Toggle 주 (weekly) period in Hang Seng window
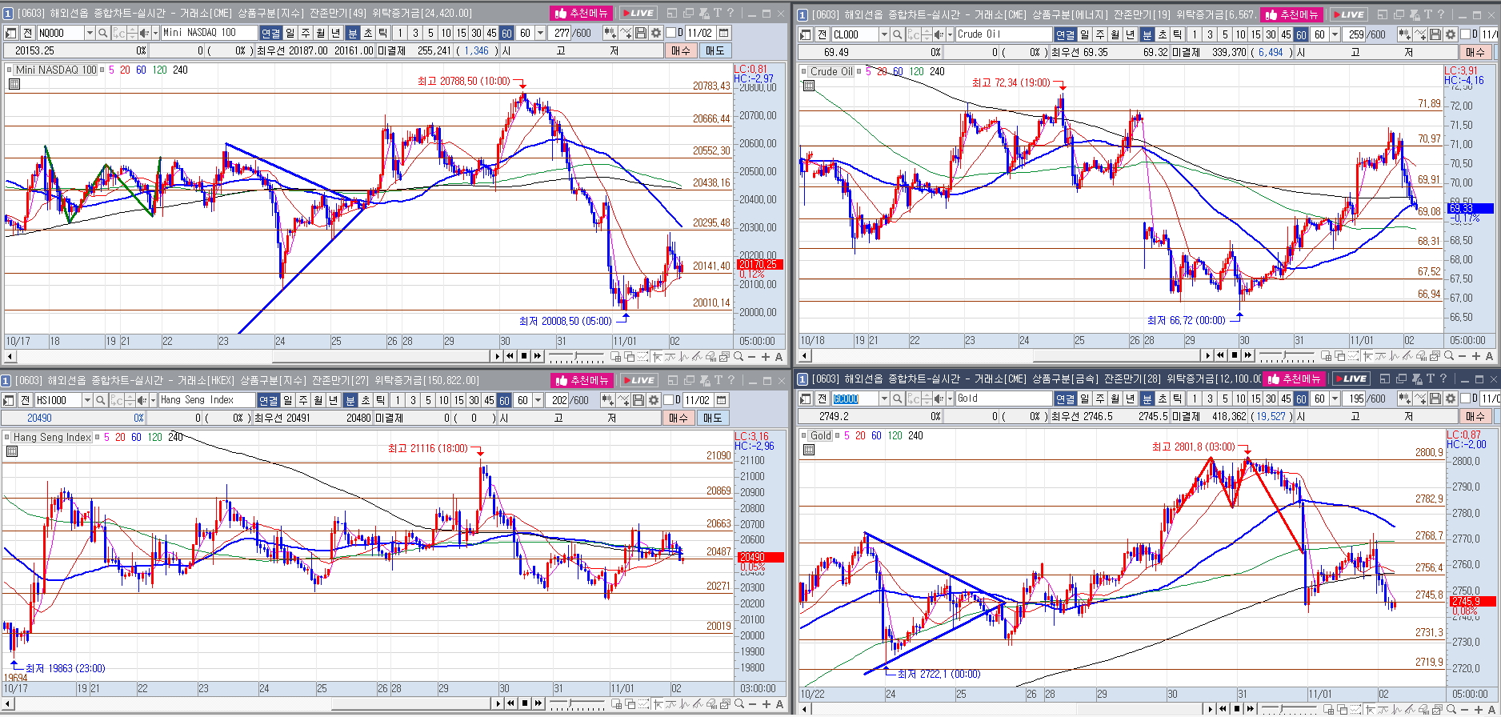 303,399
